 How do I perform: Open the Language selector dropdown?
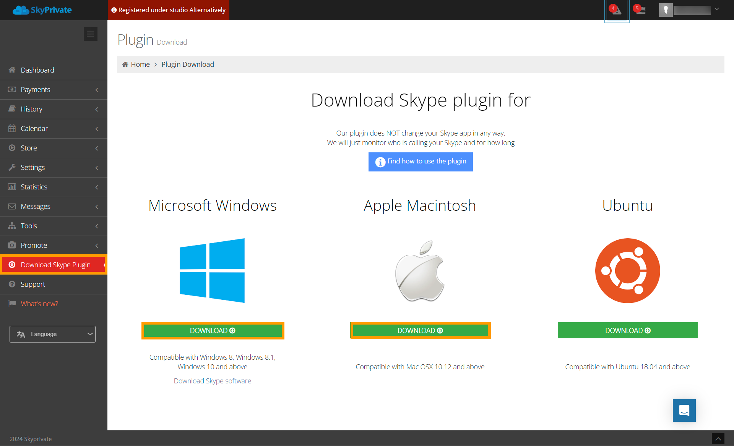pos(52,334)
